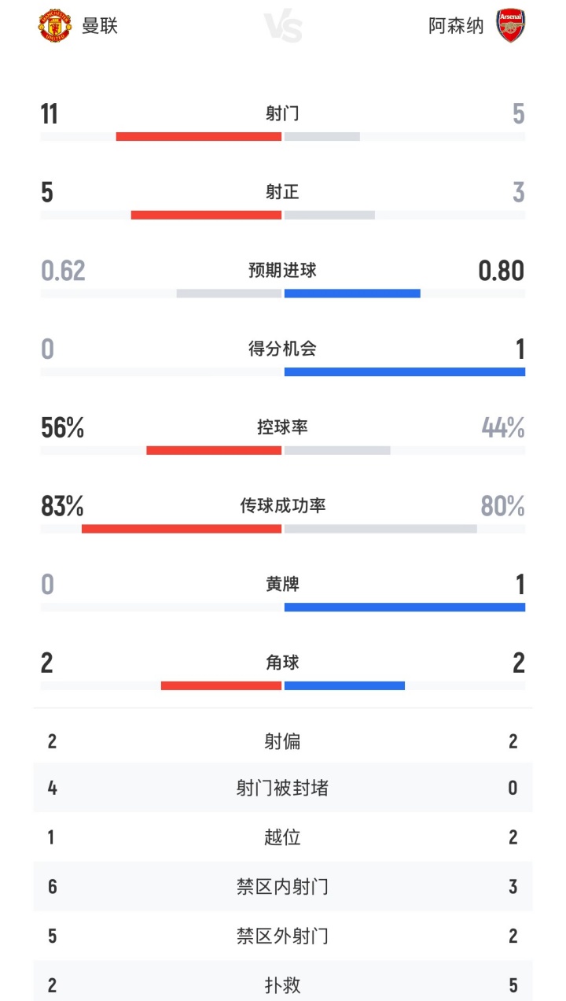Click Manchester United's shot count 11
The height and width of the screenshot is (1001, 566).
click(x=48, y=114)
